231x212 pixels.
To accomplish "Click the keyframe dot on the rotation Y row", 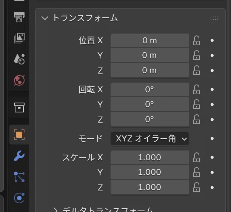I will [x=212, y=104].
